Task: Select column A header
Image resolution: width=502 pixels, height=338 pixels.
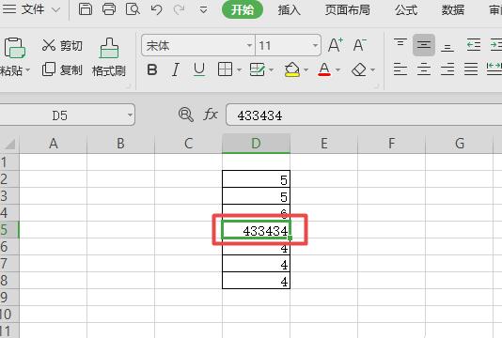Action: (54, 144)
